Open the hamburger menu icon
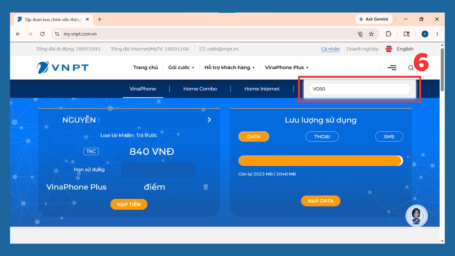Image resolution: width=455 pixels, height=256 pixels. (x=392, y=68)
